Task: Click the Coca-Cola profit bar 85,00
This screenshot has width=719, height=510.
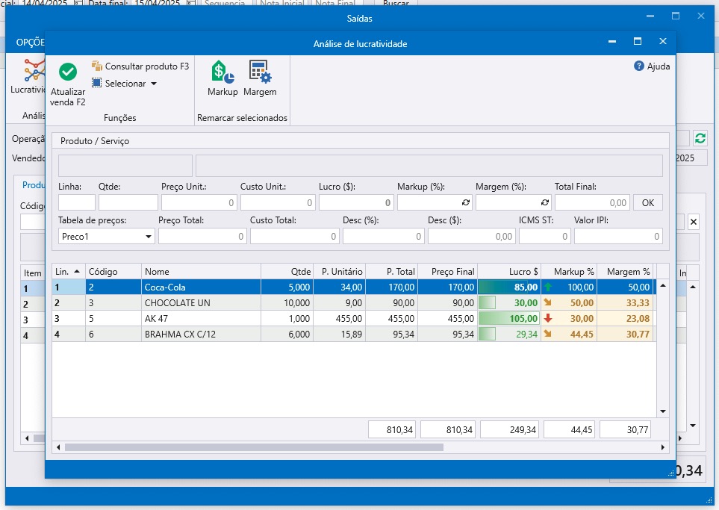Action: coord(509,287)
